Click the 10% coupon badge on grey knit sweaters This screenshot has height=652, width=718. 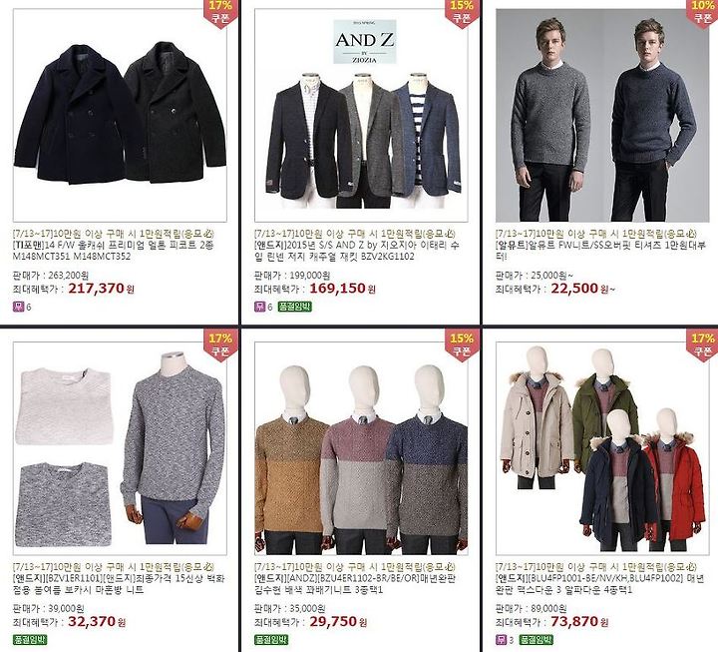702,13
